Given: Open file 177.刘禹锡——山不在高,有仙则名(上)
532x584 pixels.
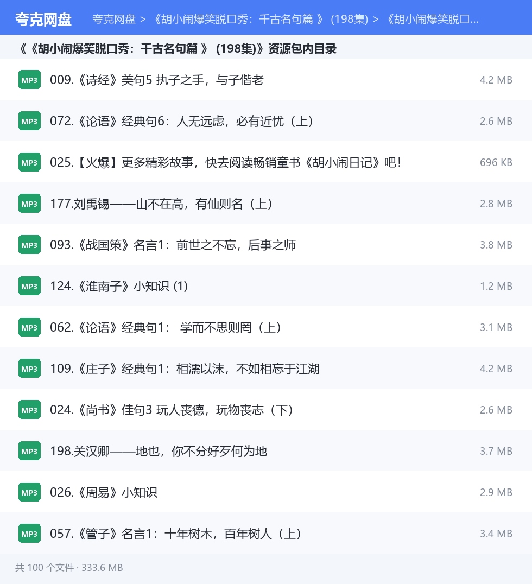Looking at the screenshot, I should (x=162, y=204).
